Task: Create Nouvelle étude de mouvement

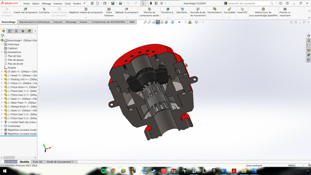Action: click(x=198, y=12)
